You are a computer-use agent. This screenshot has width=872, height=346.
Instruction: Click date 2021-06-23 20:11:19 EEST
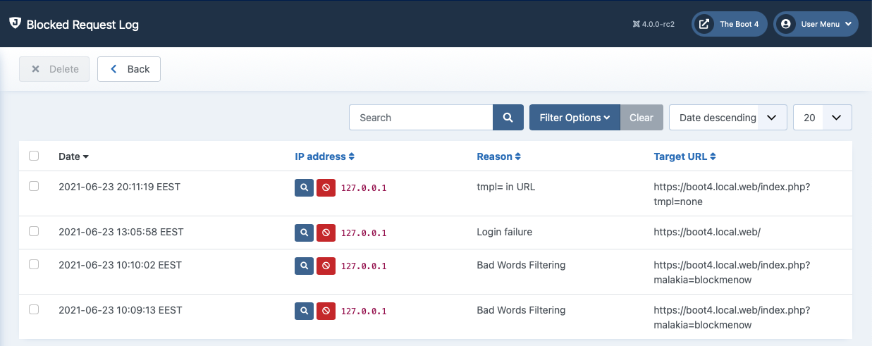(x=119, y=187)
